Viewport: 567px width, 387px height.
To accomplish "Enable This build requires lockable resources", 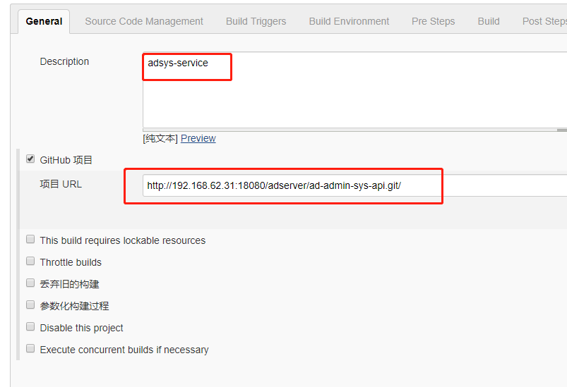I will [30, 240].
